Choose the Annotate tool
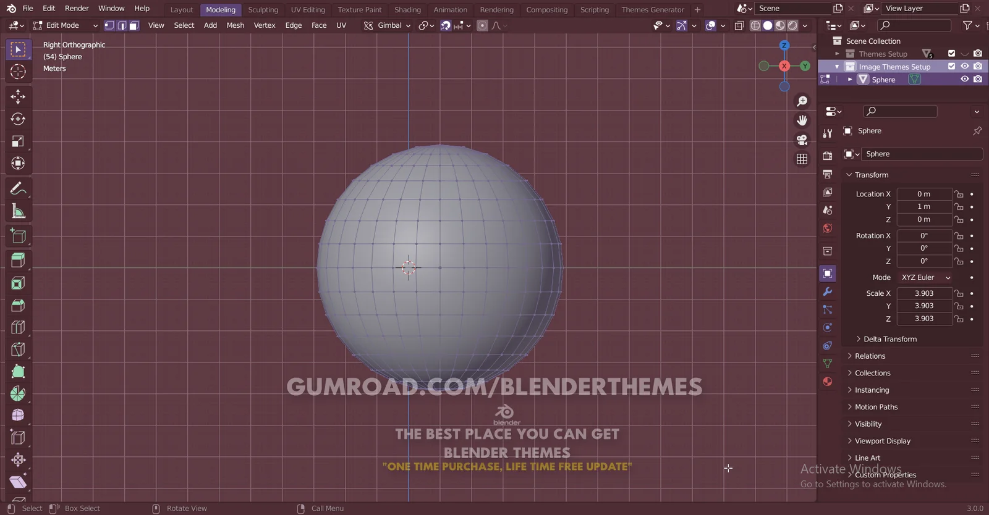 click(18, 189)
